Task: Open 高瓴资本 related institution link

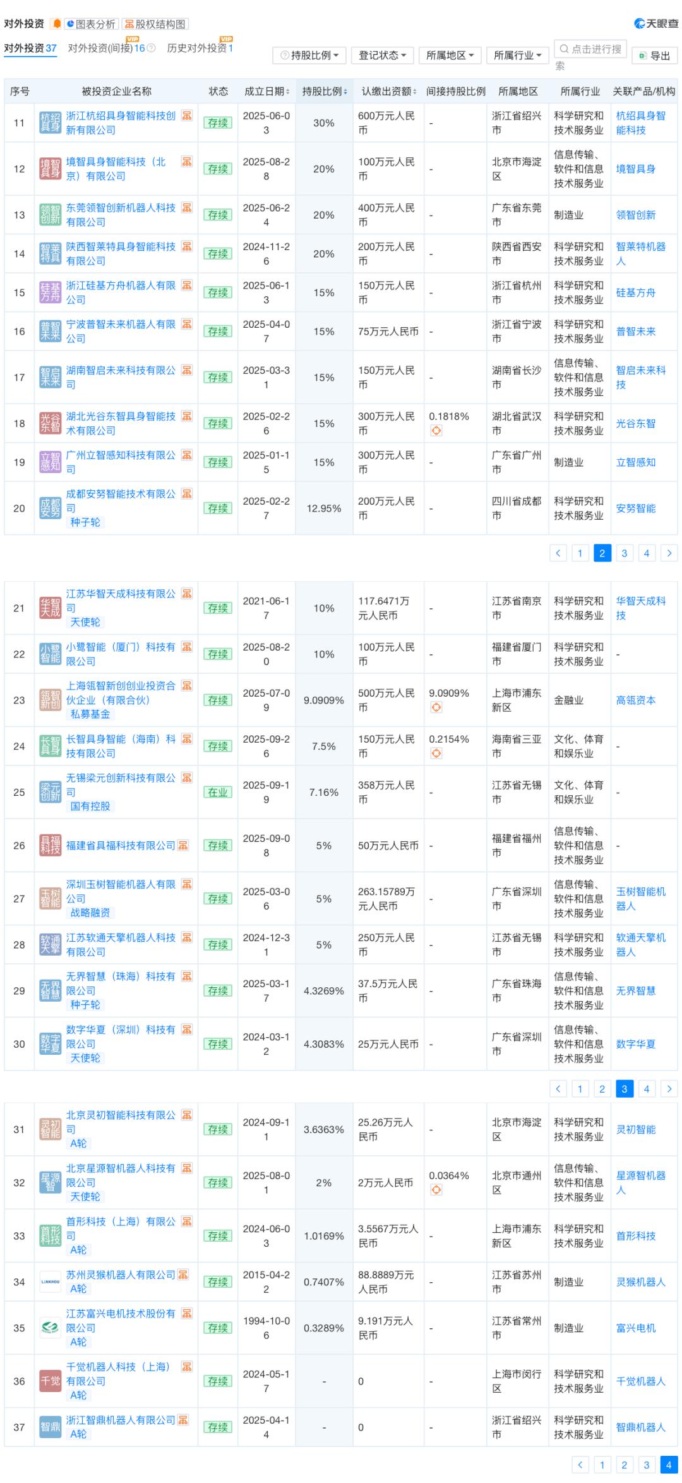Action: click(x=635, y=700)
